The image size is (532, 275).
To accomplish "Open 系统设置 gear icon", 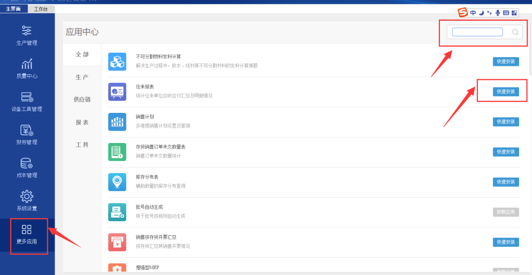I will tap(27, 196).
